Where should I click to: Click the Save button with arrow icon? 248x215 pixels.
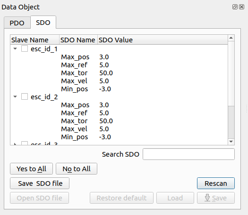216,198
